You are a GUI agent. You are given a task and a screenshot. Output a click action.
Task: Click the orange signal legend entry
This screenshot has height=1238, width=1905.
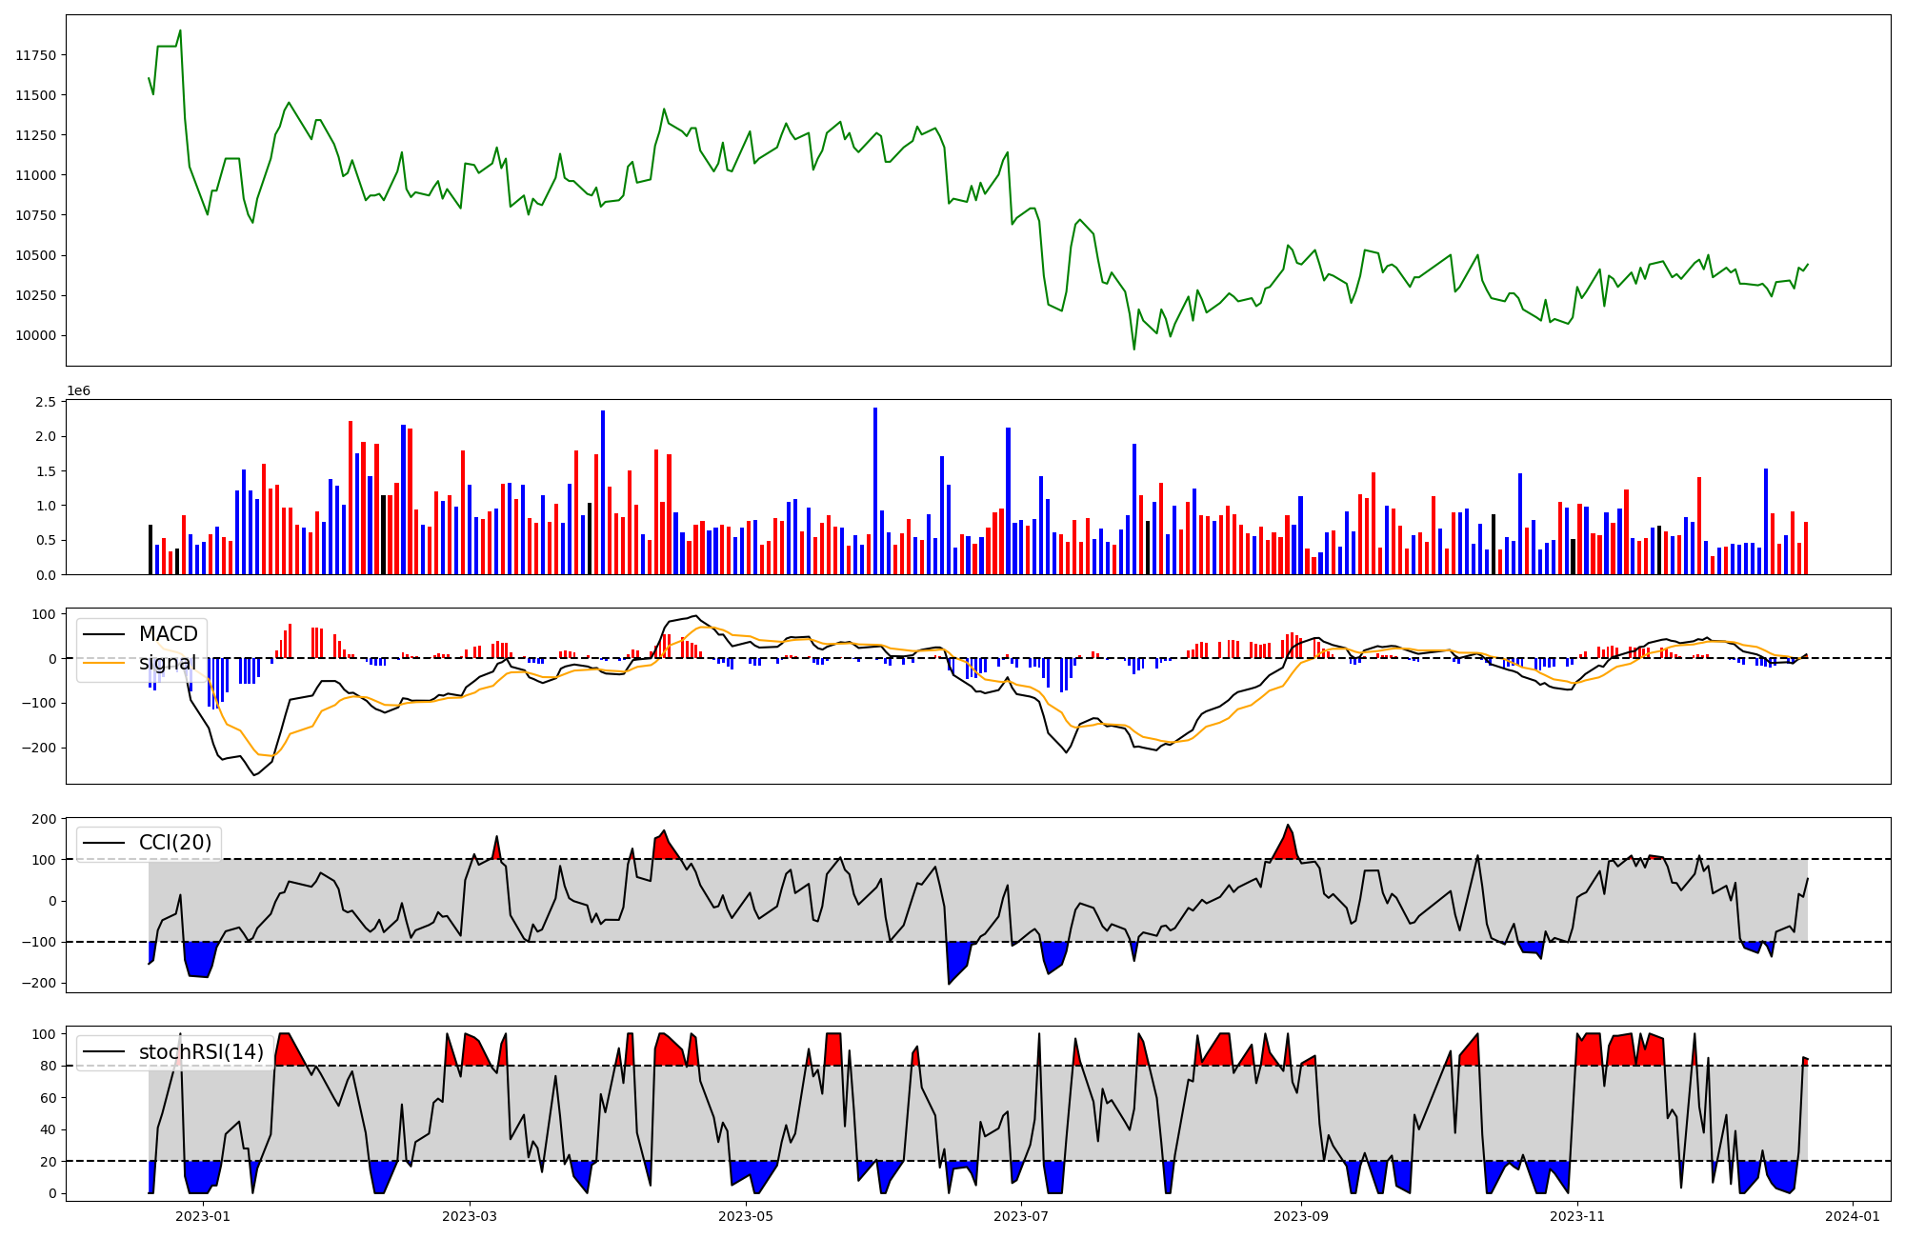pos(167,663)
